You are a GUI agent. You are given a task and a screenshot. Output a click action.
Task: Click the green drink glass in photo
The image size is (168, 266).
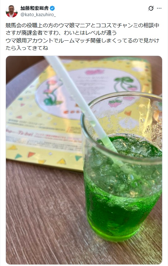(122, 178)
